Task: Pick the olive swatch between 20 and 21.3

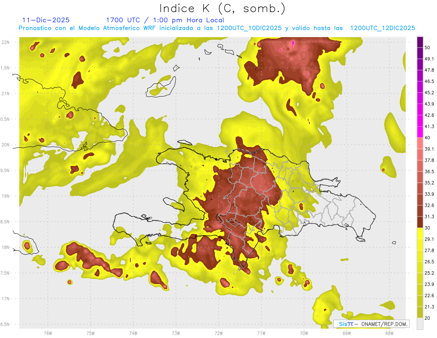Action: (420, 312)
